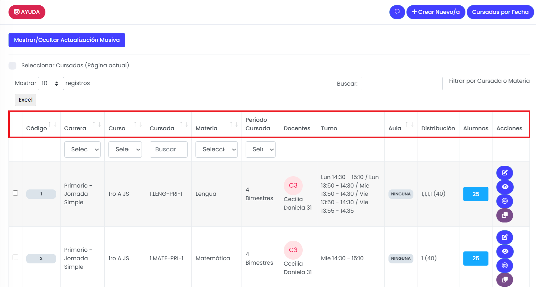Open the Carrera filter dropdown
The width and height of the screenshot is (536, 287).
coord(82,149)
